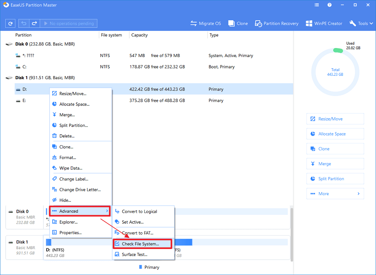This screenshot has width=376, height=275.
Task: Click the help question mark icon
Action: (329, 5)
